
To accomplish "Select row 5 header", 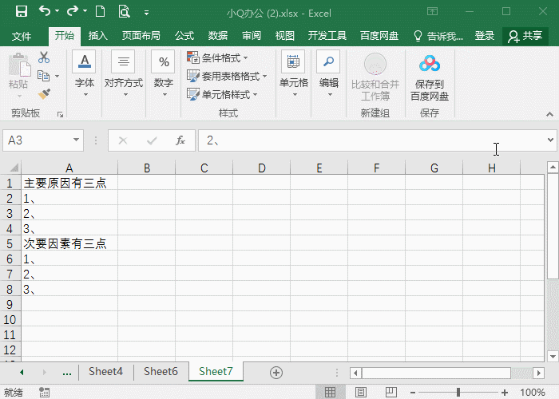I will [10, 244].
